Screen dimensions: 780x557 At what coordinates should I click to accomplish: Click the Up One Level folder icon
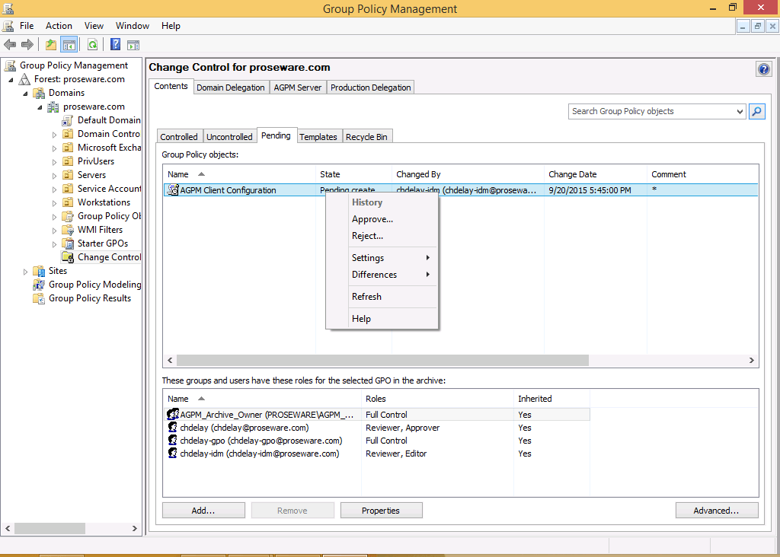pyautogui.click(x=50, y=45)
